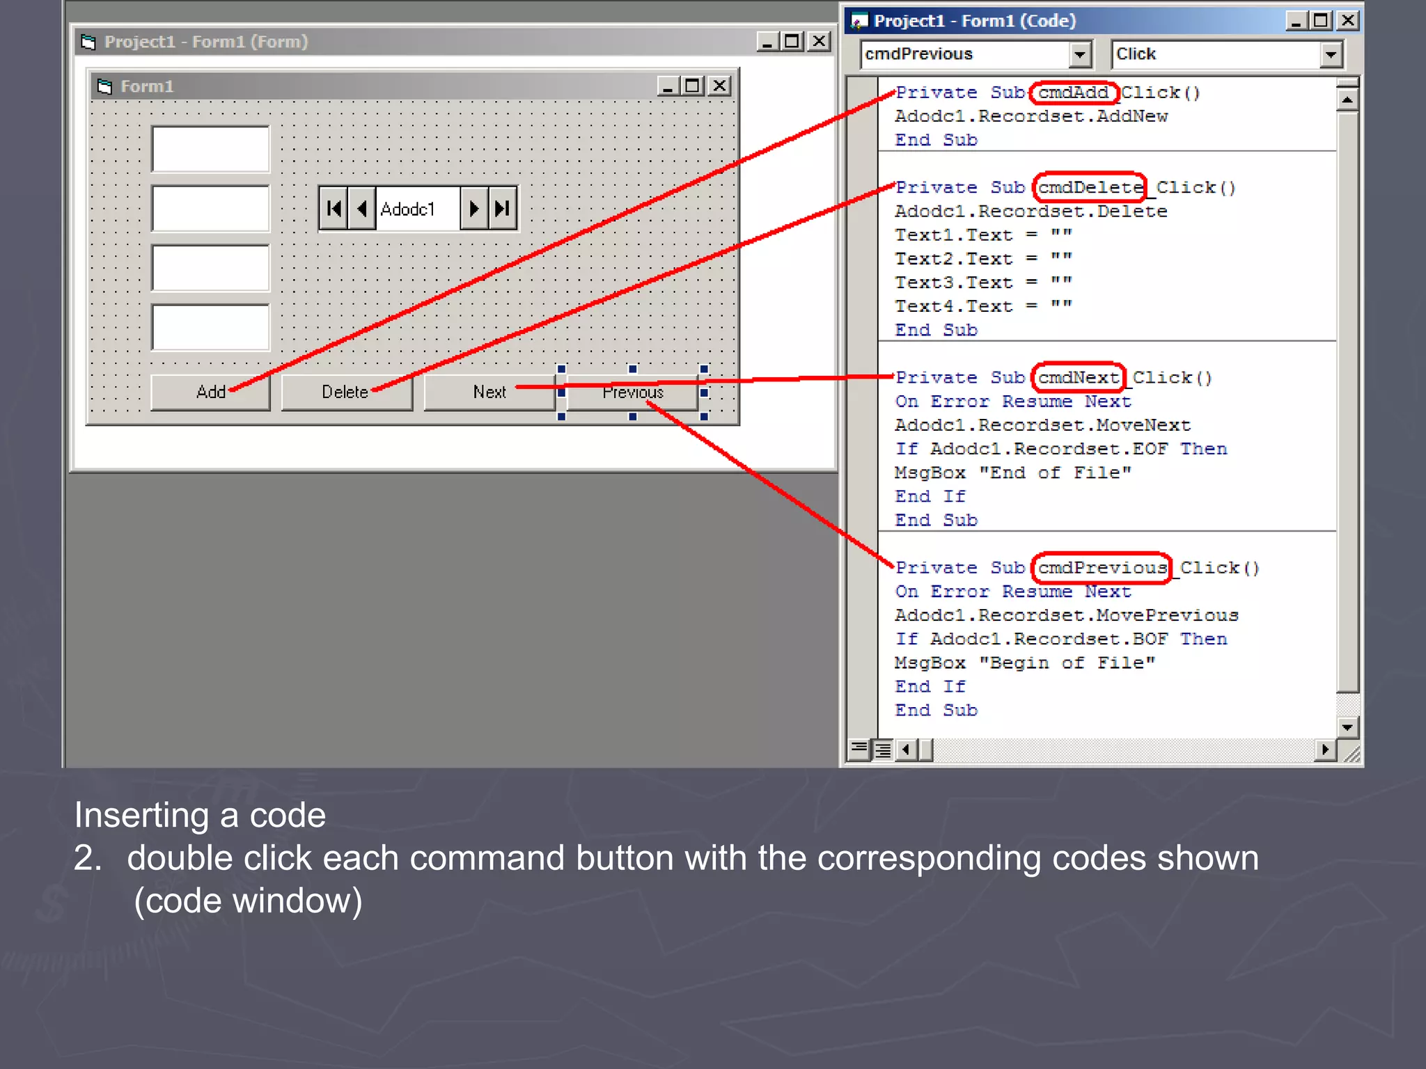Click 'Private Sub cmdPrevious_Click()' declaration line
The image size is (1426, 1069).
[1078, 568]
